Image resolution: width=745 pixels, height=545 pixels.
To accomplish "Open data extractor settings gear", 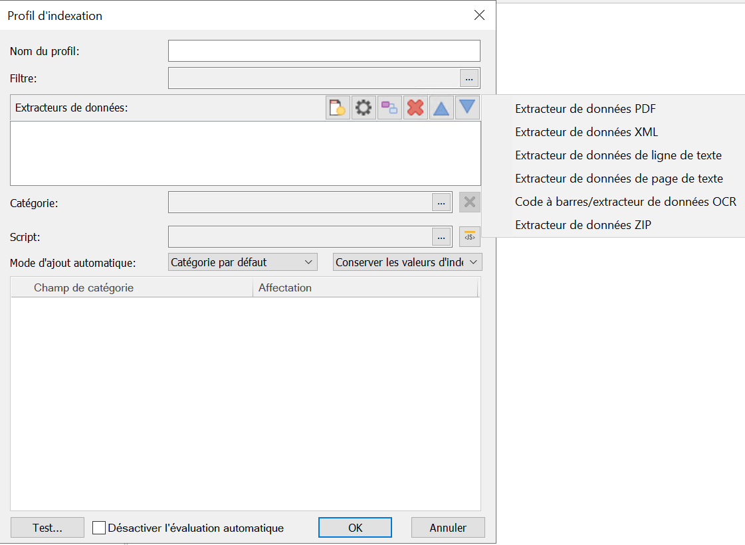I will coord(364,108).
